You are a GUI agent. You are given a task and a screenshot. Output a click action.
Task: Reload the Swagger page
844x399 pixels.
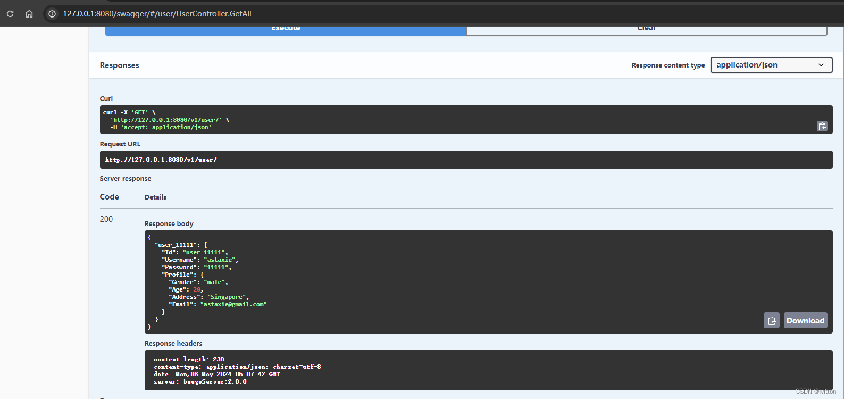10,14
